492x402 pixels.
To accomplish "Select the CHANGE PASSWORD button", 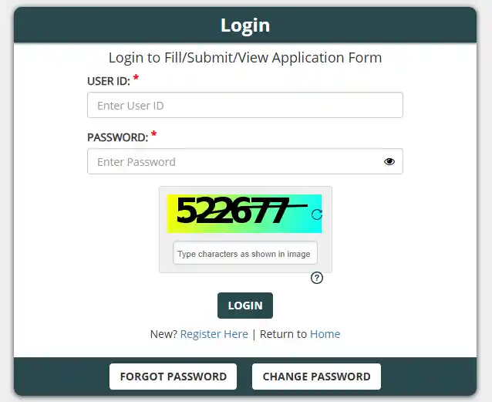I will [x=316, y=377].
